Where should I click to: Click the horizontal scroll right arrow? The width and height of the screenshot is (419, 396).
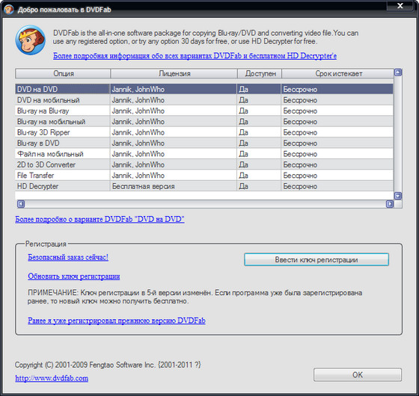tap(390, 204)
